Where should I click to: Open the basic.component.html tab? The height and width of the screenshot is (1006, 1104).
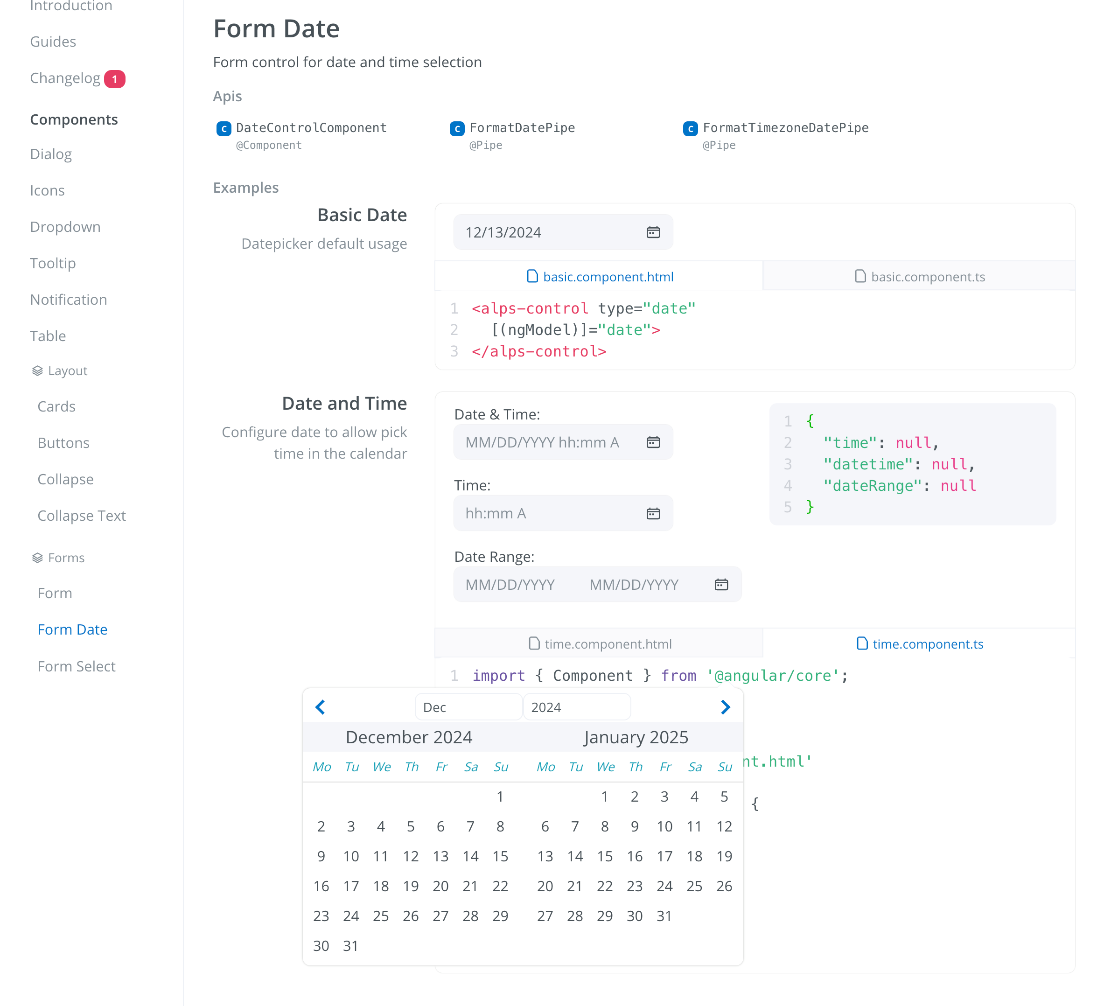(599, 277)
